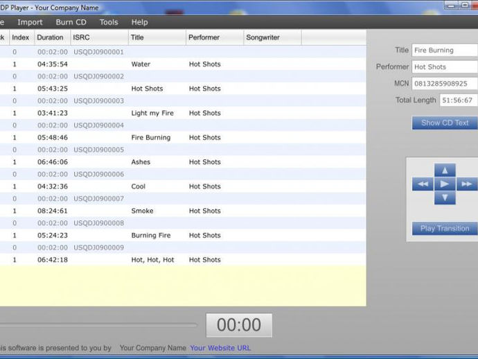Click the Title input field
This screenshot has height=359, width=478.
[445, 51]
